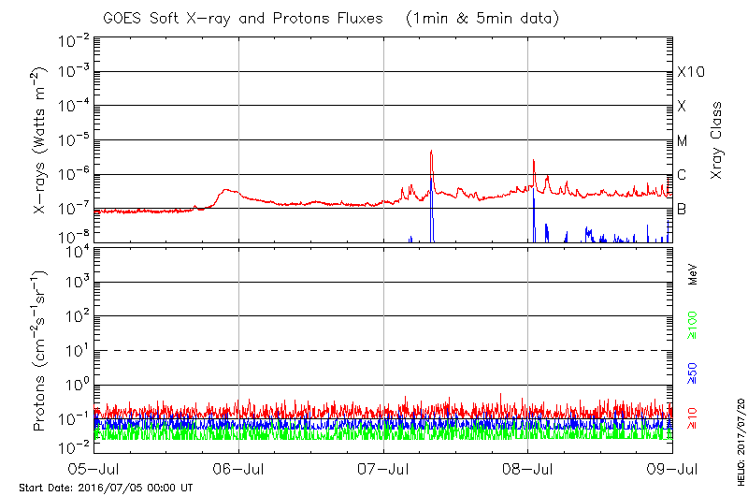Click the tallest red X-ray peak after 07-Jul
This screenshot has width=748, height=496.
[431, 152]
